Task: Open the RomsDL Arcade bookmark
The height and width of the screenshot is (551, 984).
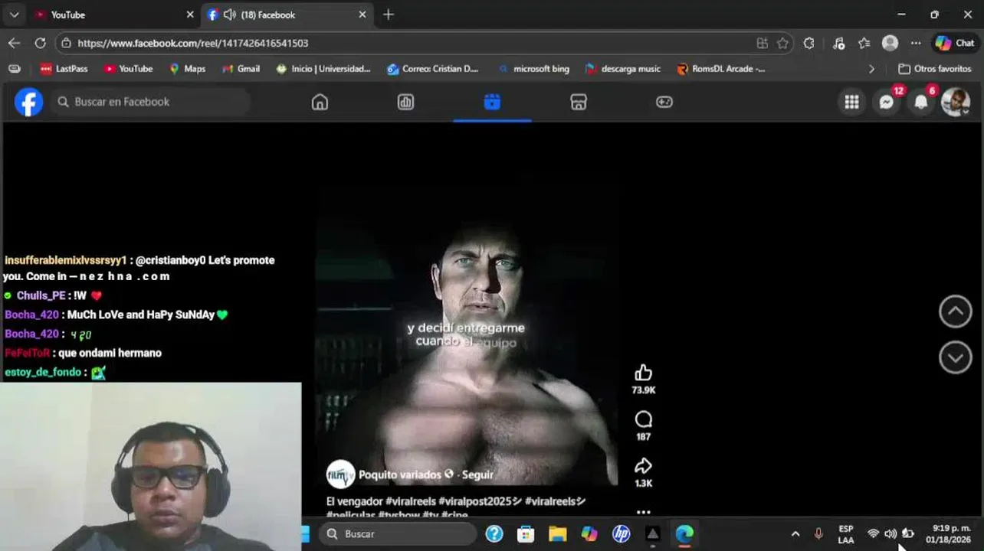Action: pos(721,69)
